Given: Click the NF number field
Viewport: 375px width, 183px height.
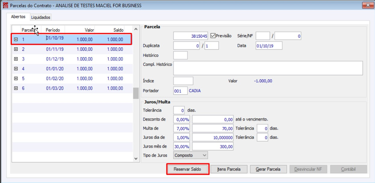Looking at the screenshot, I should (288, 36).
